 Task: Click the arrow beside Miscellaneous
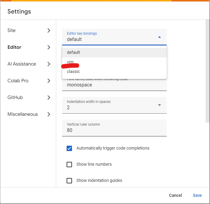(x=49, y=114)
